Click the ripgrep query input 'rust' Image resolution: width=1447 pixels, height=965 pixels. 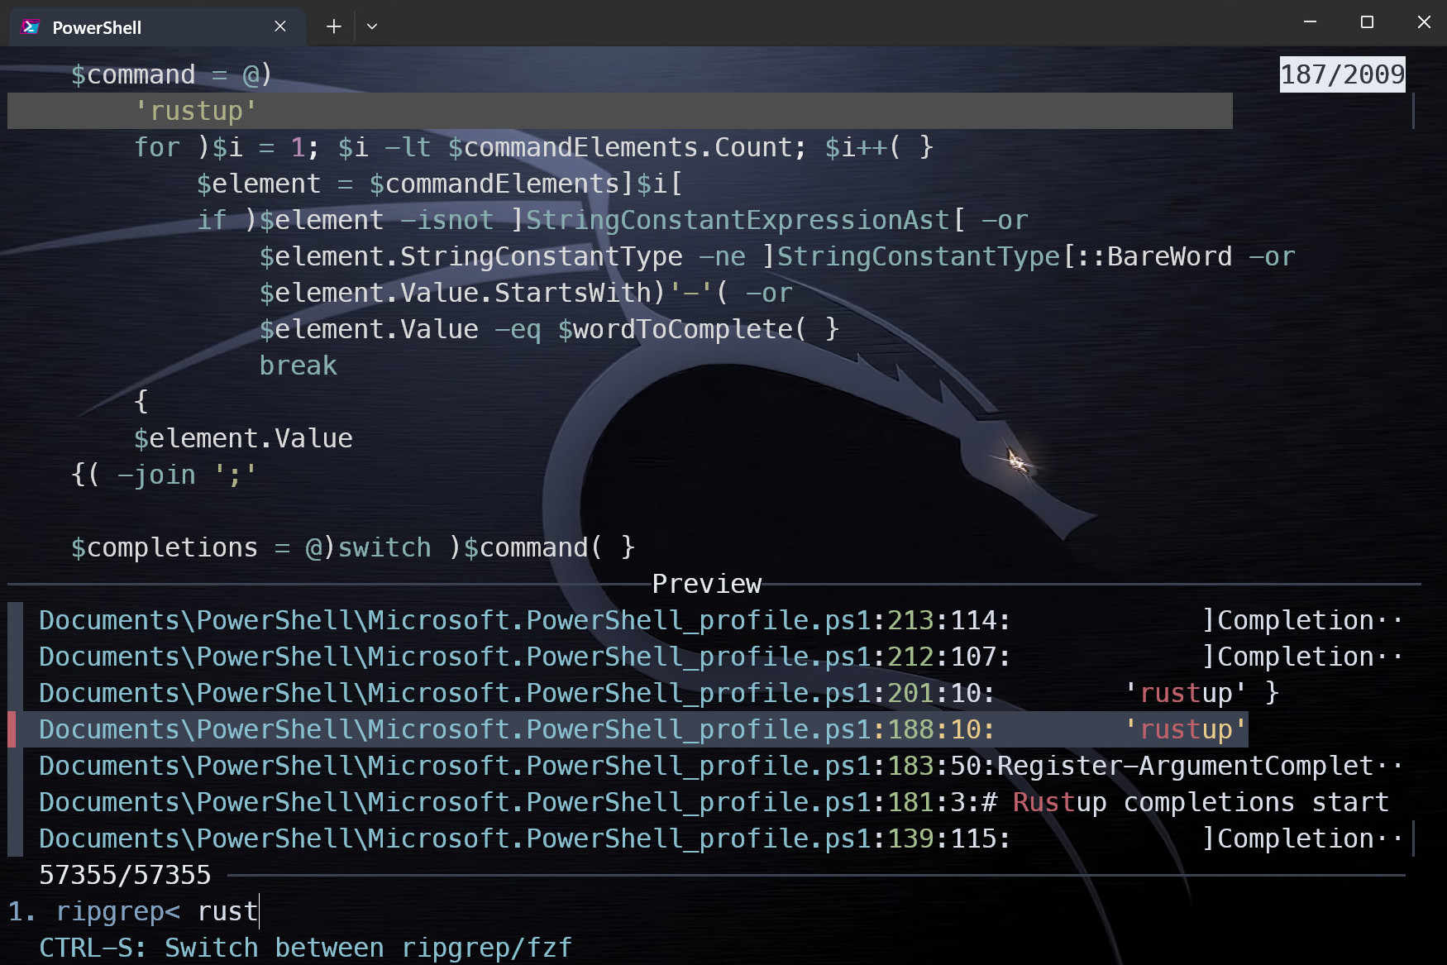[x=228, y=911]
